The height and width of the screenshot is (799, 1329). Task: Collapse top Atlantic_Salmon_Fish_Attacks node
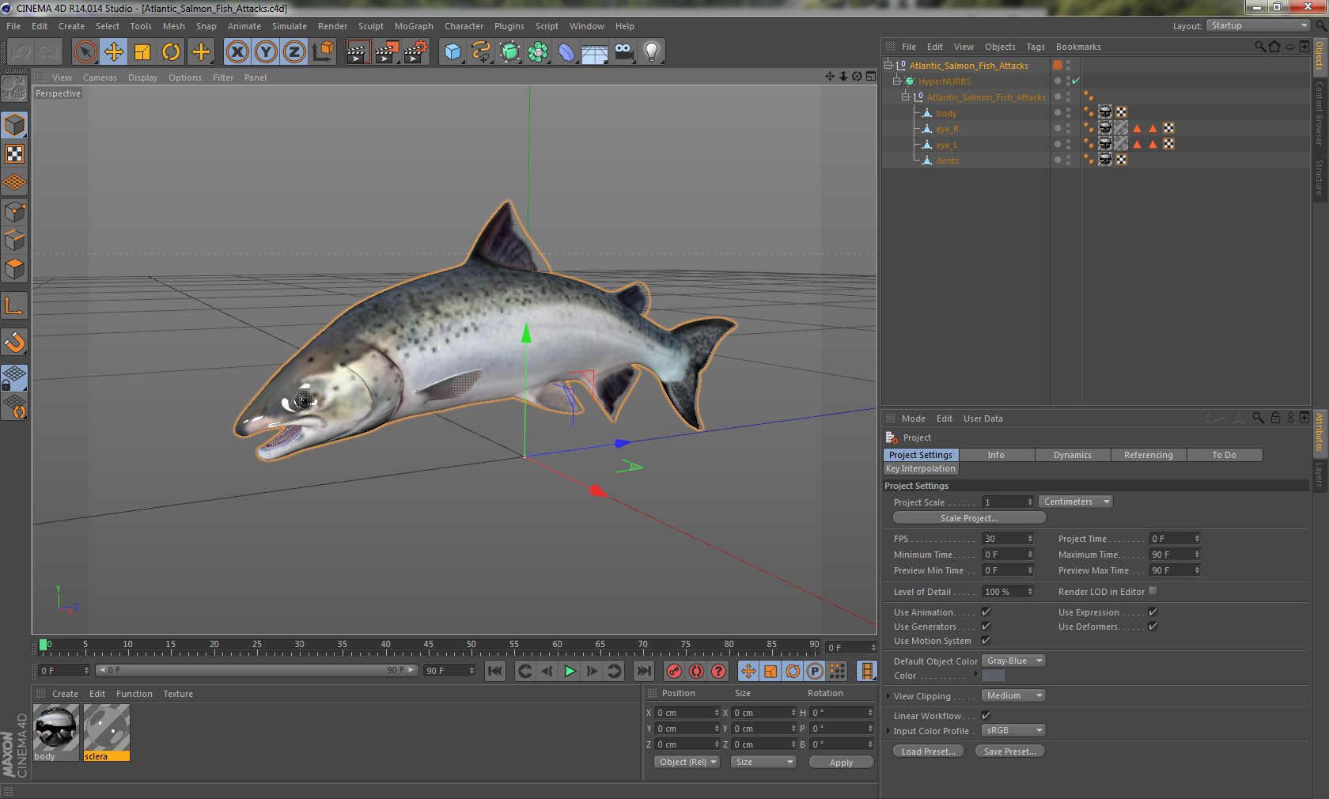[888, 66]
